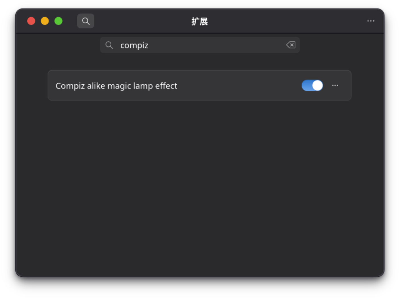The width and height of the screenshot is (400, 299).
Task: Turn off the blue switch in the extension row
Action: coord(312,85)
